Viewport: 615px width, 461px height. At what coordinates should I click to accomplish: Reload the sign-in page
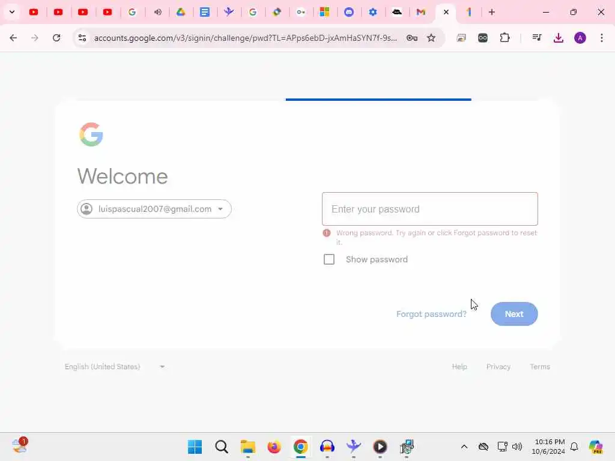56,38
